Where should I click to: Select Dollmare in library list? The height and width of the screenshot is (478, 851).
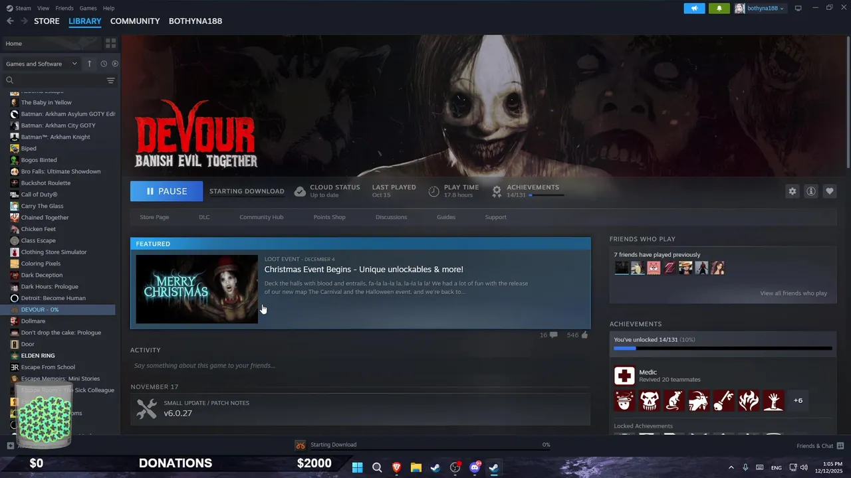point(33,321)
